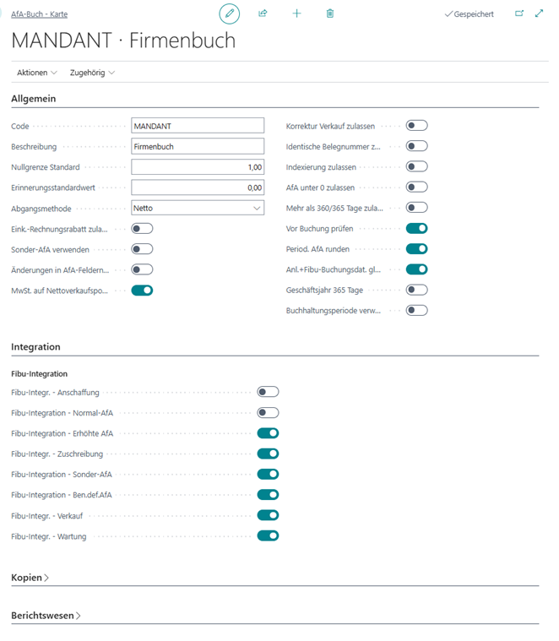
Task: Disable the Vor Buchung prüfen toggle
Action: click(416, 228)
